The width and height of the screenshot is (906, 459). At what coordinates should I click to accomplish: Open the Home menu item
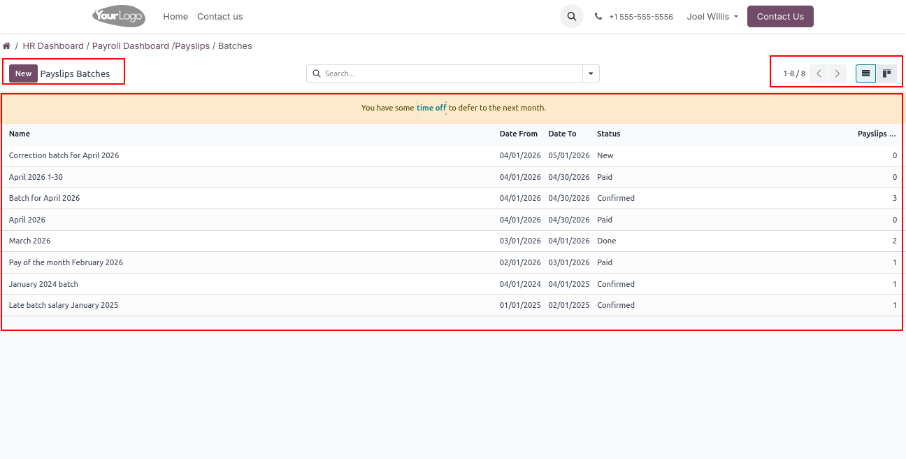(175, 17)
